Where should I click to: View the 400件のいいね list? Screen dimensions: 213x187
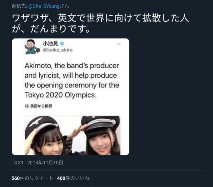[73, 178]
